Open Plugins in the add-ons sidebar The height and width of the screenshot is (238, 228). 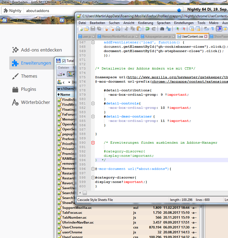28,89
